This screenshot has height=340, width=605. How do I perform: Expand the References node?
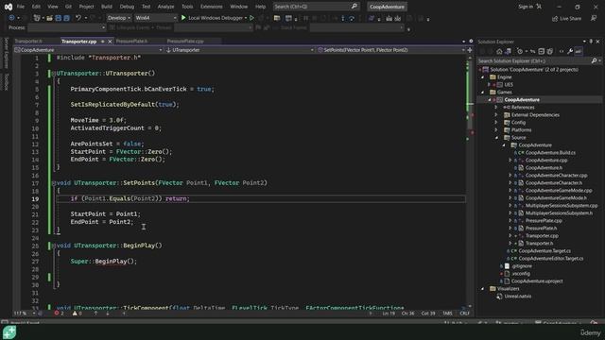(496, 107)
